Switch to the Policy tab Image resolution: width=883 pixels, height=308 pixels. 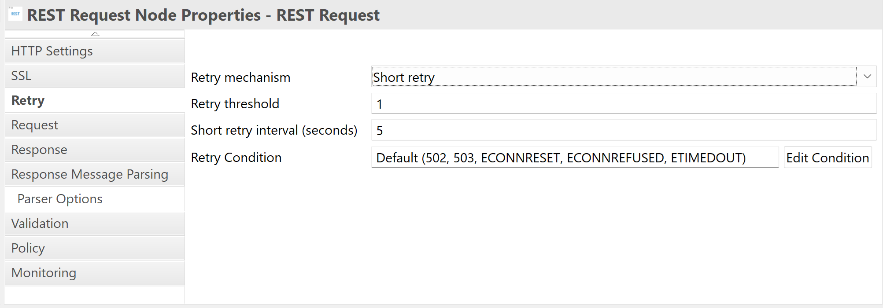[x=95, y=248]
